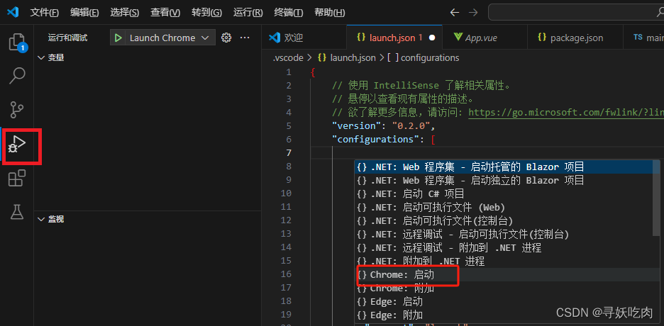
Task: Open the Extensions view icon
Action: tap(17, 178)
